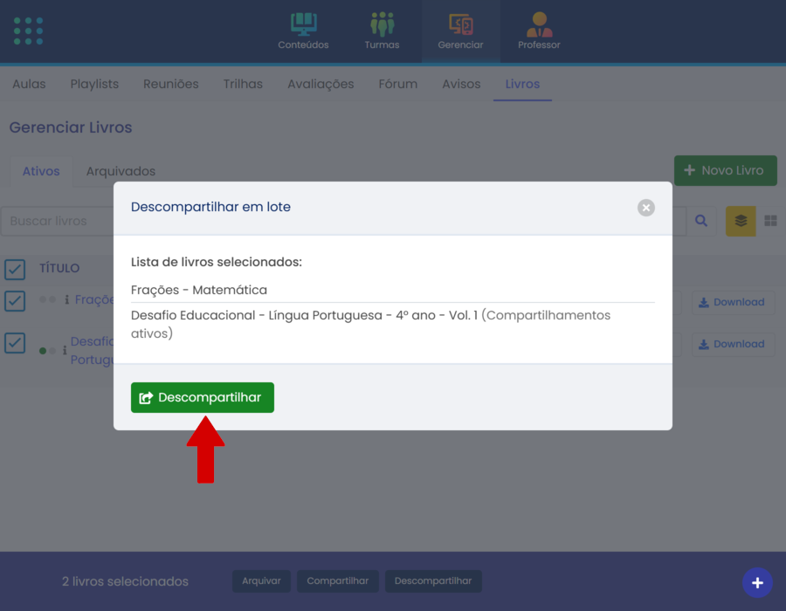The width and height of the screenshot is (786, 611).
Task: Toggle the select-all checkbox beside TÍTULO
Action: [15, 268]
